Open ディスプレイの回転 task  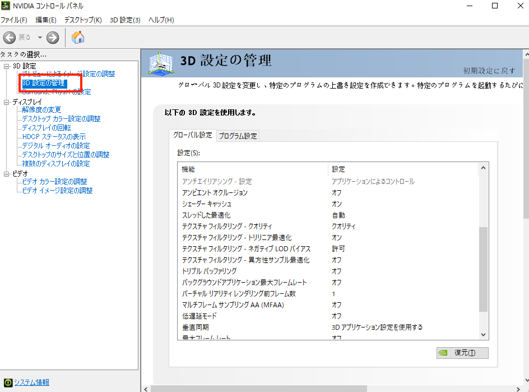point(46,128)
